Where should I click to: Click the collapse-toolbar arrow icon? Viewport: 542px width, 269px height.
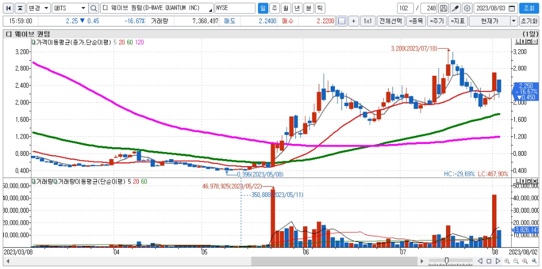(21, 8)
